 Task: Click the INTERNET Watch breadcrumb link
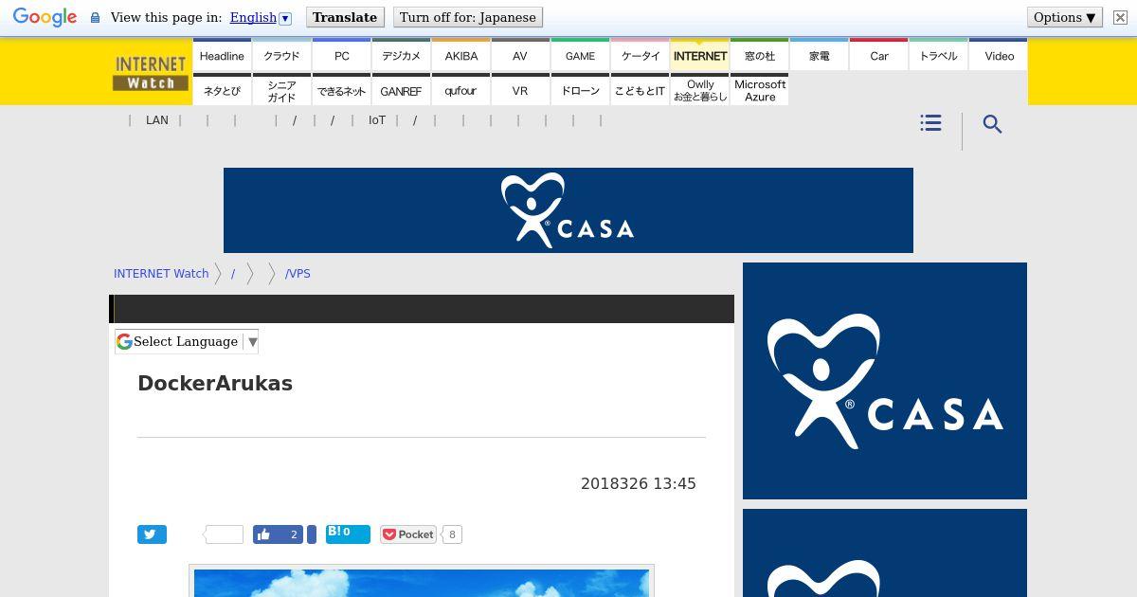(x=161, y=273)
